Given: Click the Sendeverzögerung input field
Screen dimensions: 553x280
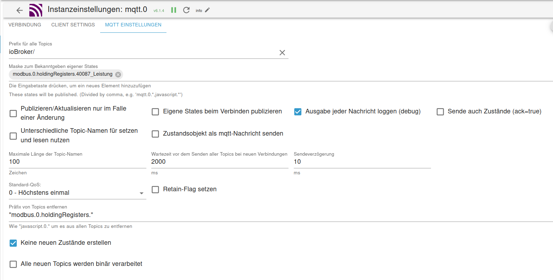Looking at the screenshot, I should [x=362, y=162].
